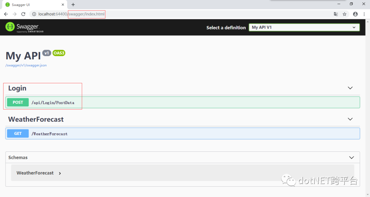The image size is (370, 197).
Task: Click the Login section heading
Action: click(x=17, y=88)
